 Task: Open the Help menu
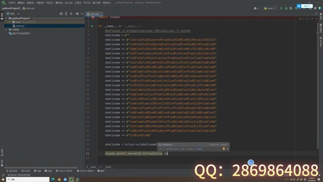[106, 3]
